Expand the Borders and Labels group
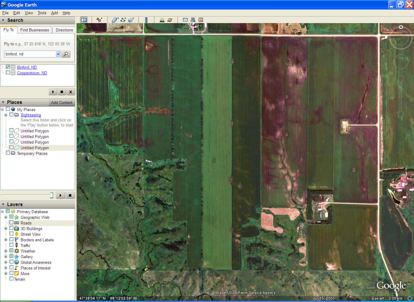Viewport: 414px width, 302px height. 6,240
